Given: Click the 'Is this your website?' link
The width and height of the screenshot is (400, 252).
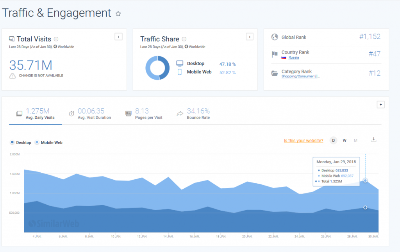Looking at the screenshot, I should [304, 141].
